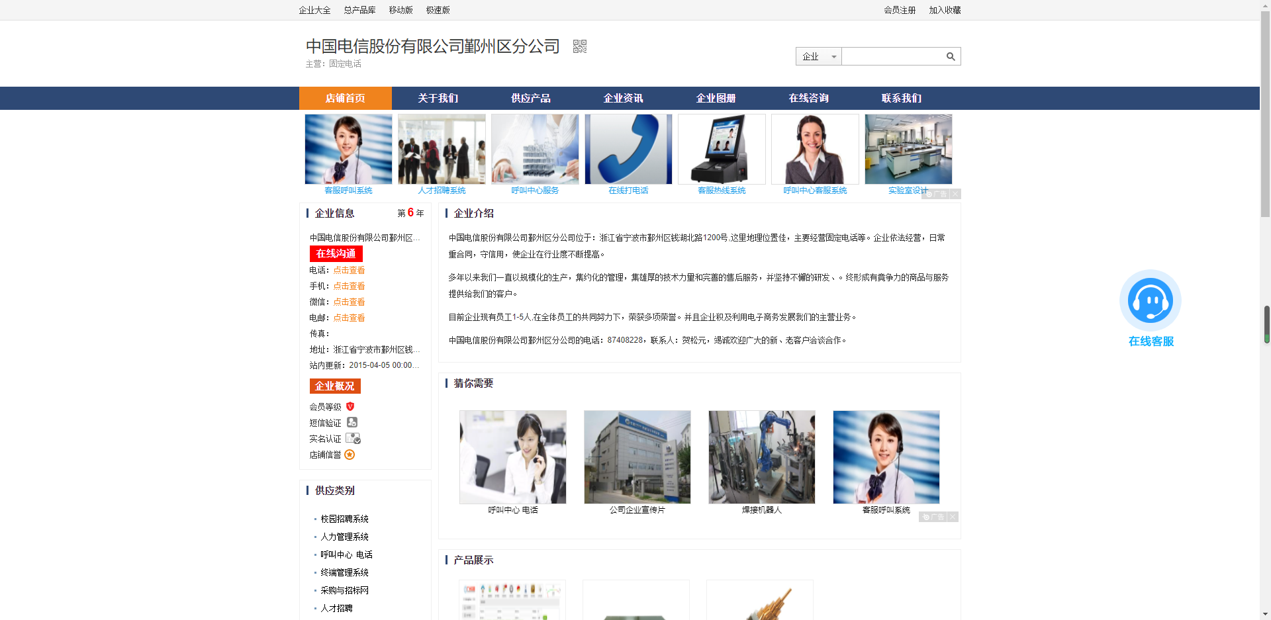Click the search magnifier icon
This screenshot has width=1271, height=620.
[951, 56]
